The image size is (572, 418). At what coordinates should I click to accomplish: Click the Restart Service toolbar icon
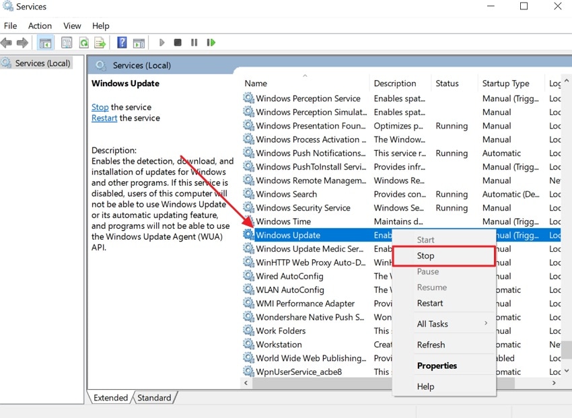pos(211,42)
